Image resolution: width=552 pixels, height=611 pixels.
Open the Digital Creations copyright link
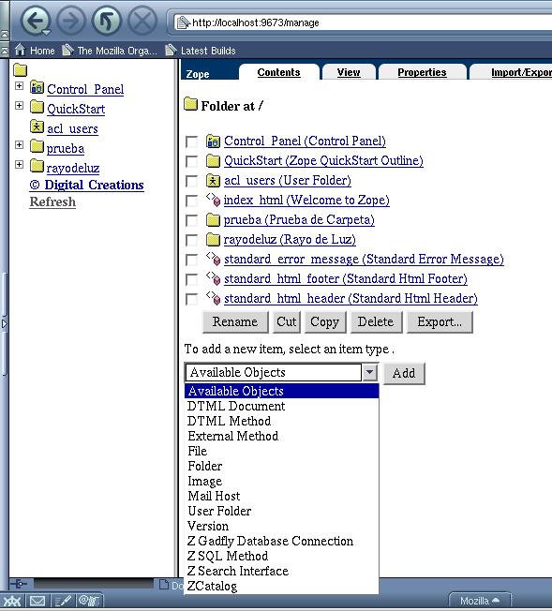point(86,185)
